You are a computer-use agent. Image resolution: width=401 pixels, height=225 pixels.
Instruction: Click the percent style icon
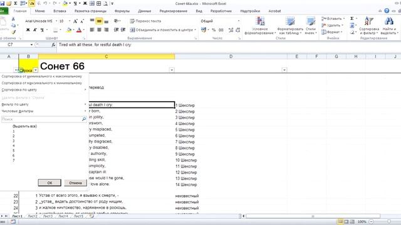point(214,30)
